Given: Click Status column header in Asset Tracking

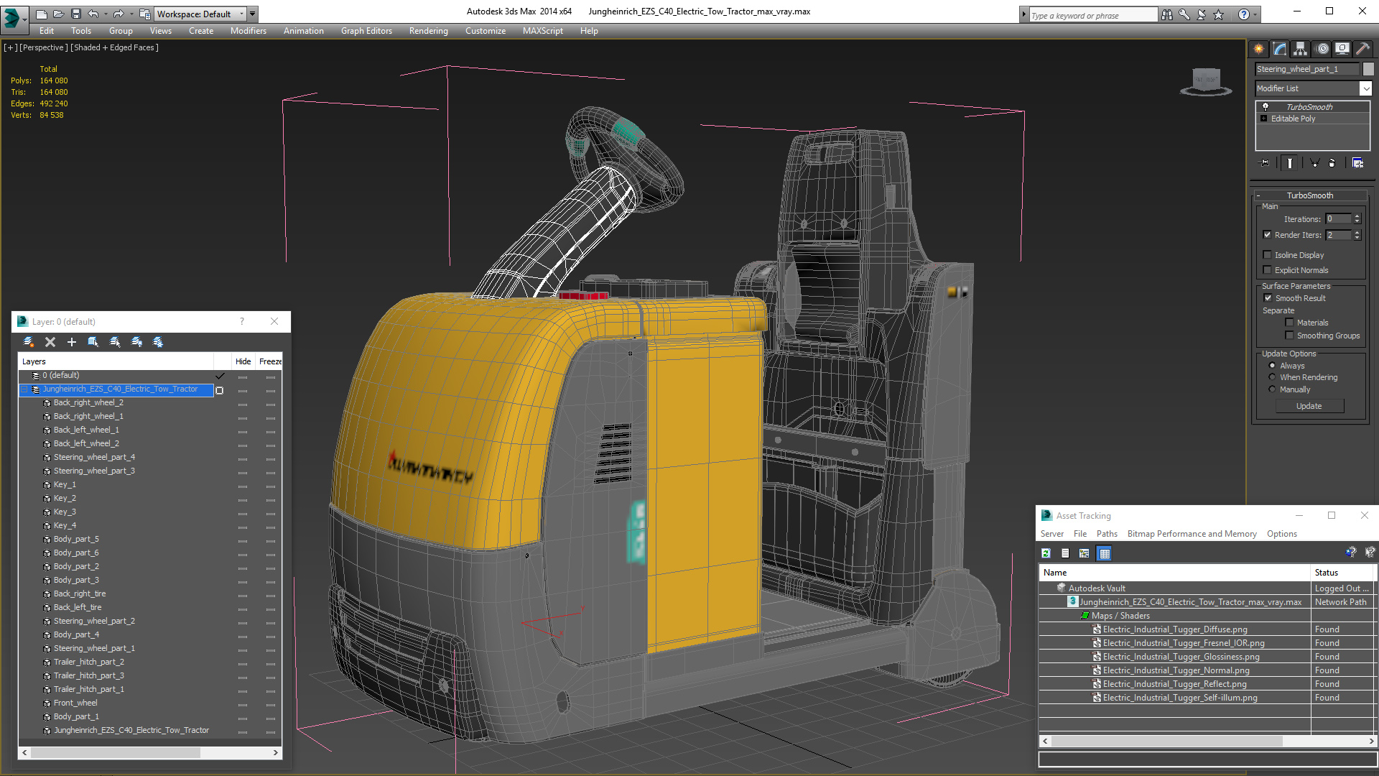Looking at the screenshot, I should 1342,573.
